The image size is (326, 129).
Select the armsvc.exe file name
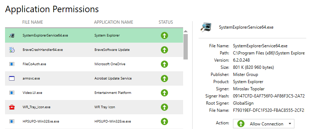[x=31, y=78]
